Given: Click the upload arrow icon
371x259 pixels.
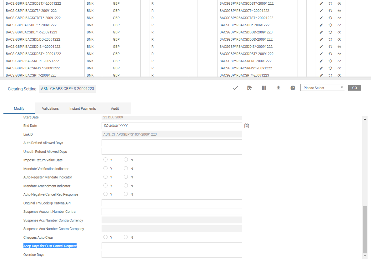Looking at the screenshot, I should [278, 88].
